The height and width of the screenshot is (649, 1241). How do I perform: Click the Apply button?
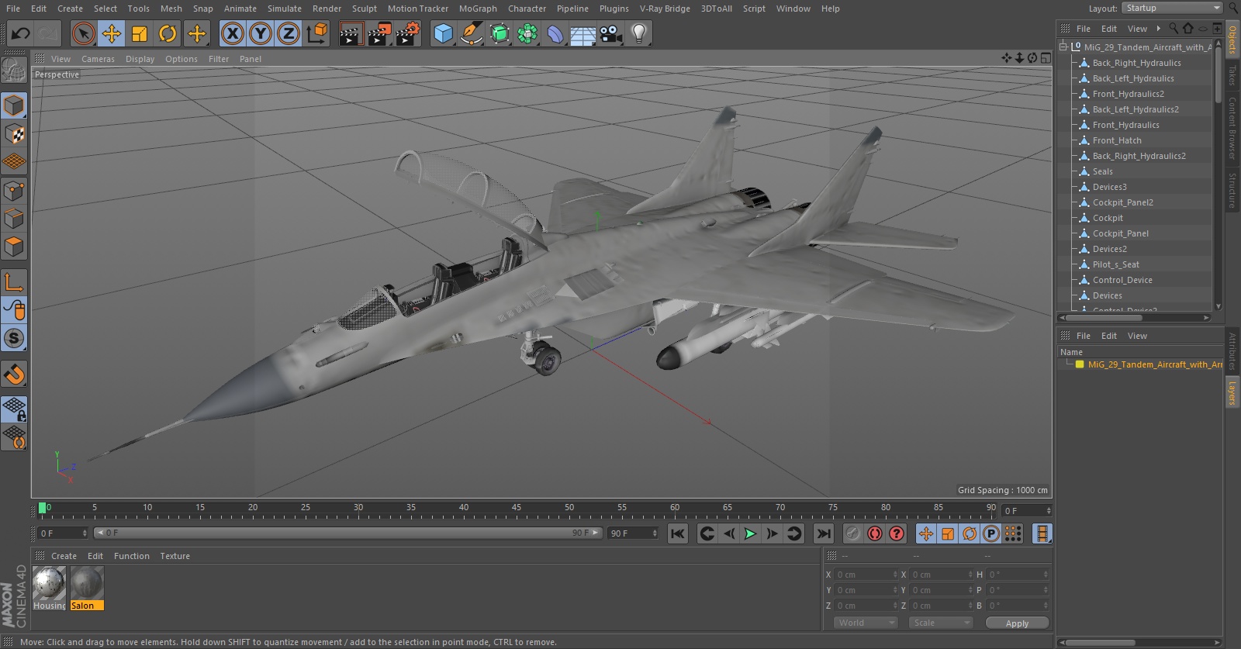[1017, 623]
